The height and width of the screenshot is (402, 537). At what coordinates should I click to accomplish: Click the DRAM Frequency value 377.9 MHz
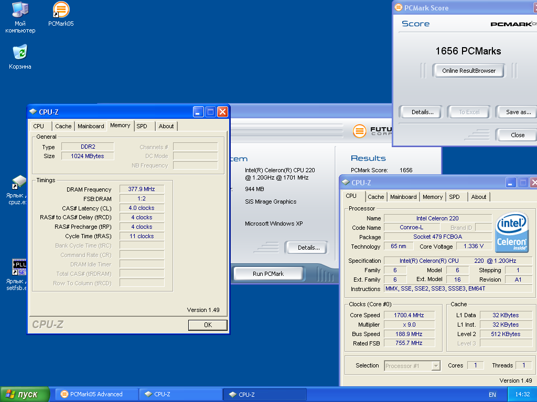pyautogui.click(x=142, y=189)
